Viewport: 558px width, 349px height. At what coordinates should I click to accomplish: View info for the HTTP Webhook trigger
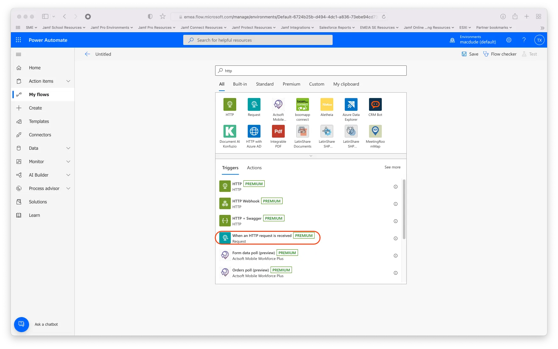[395, 204]
